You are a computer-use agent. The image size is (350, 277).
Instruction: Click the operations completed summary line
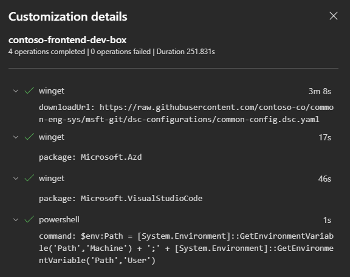point(112,52)
